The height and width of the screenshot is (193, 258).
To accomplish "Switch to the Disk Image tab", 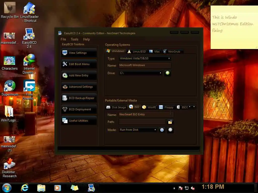I will click(x=116, y=107).
